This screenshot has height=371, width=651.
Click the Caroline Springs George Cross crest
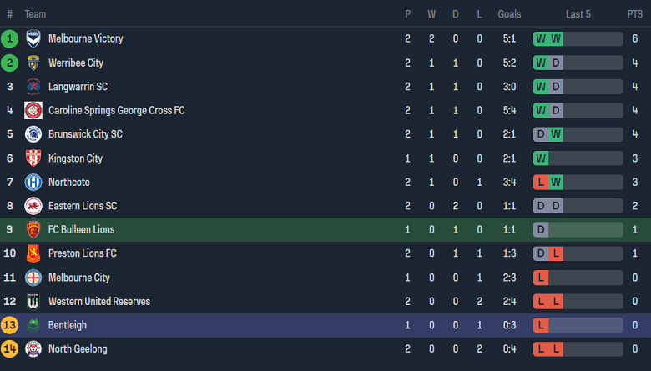[33, 110]
